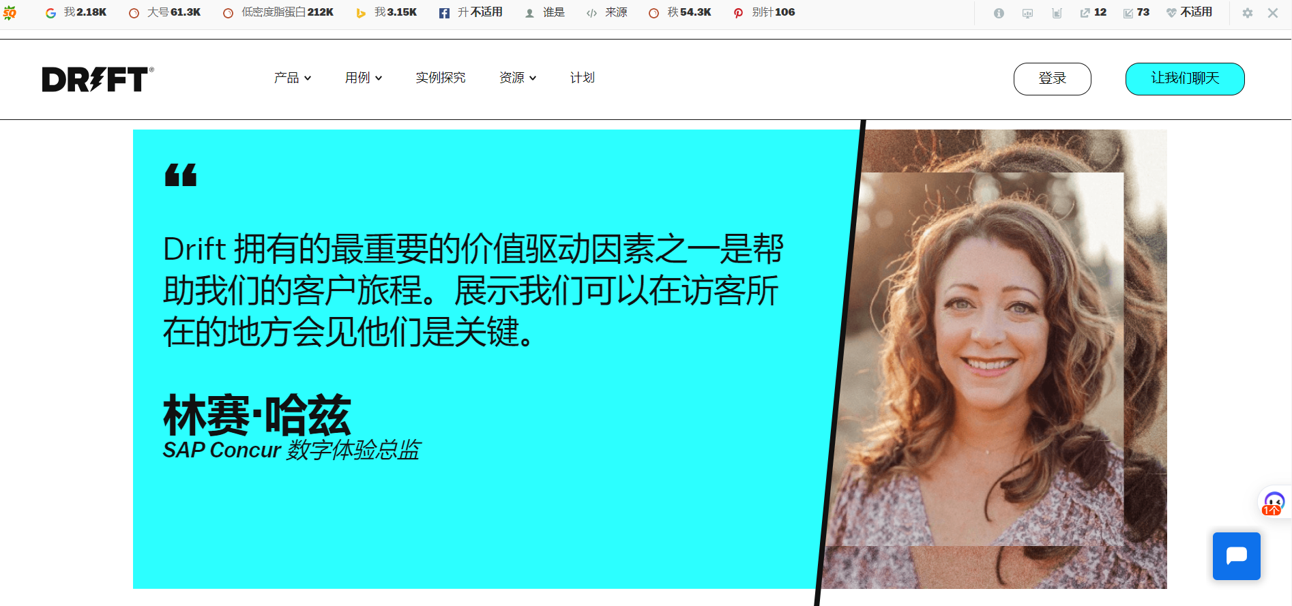
Task: Expand the 用例 dropdown menu
Action: point(364,78)
